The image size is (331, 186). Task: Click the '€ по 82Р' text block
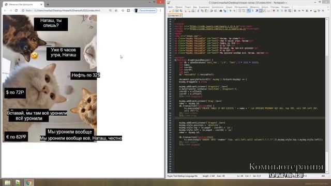(x=16, y=137)
